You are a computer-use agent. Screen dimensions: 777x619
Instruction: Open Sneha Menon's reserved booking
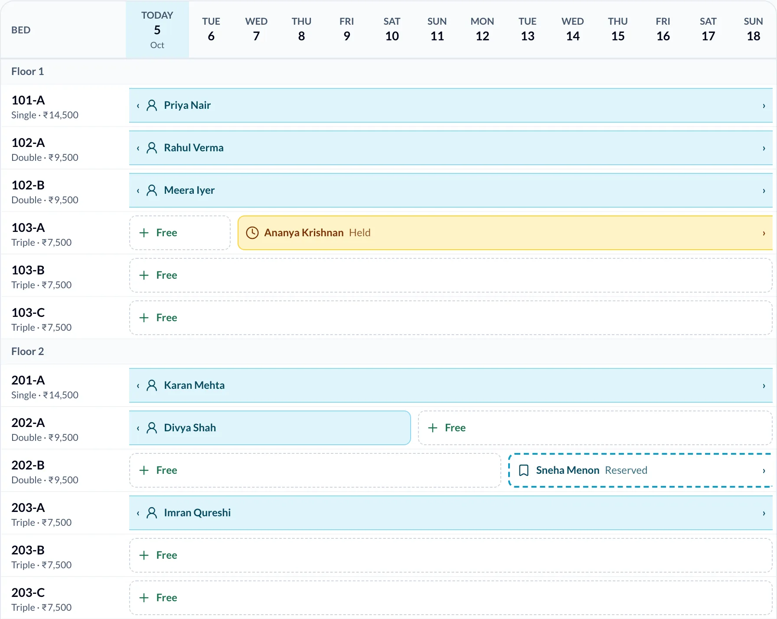click(640, 470)
